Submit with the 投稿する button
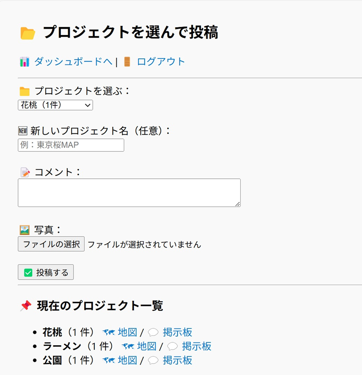This screenshot has height=375, width=362. [46, 272]
